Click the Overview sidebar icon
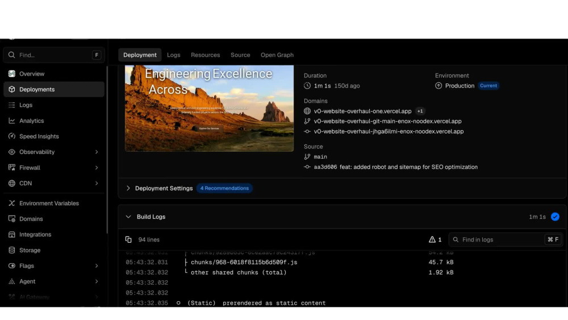 [x=11, y=73]
